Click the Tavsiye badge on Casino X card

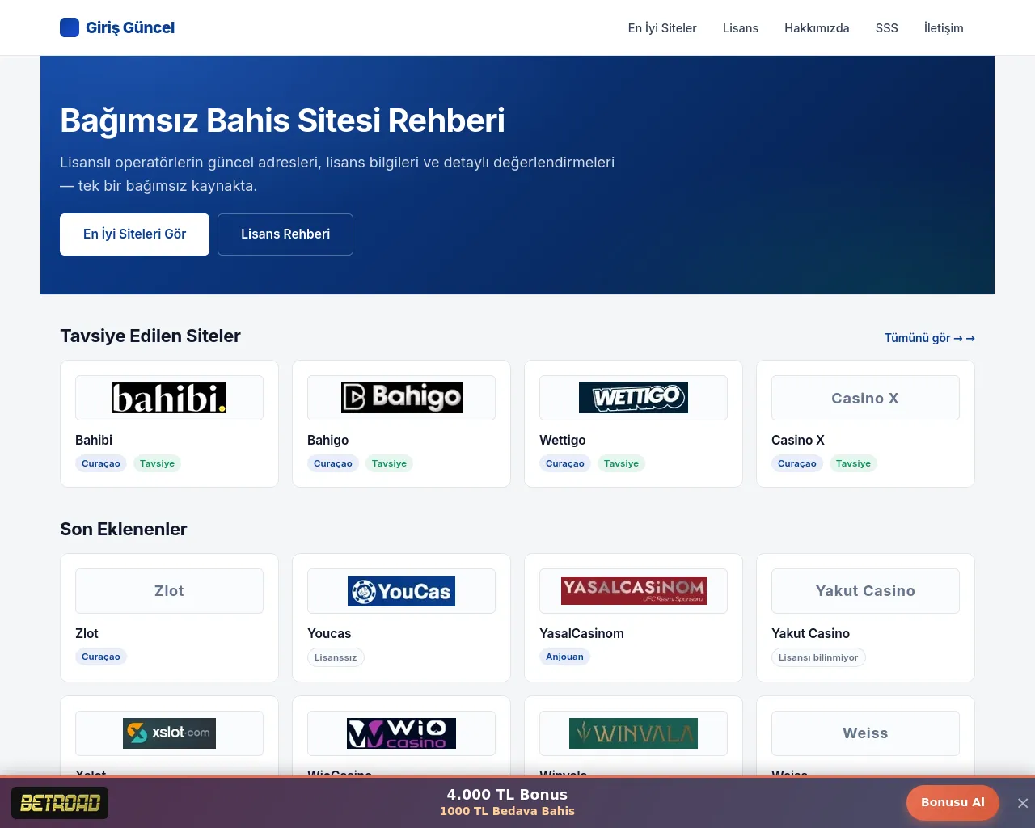pos(853,463)
